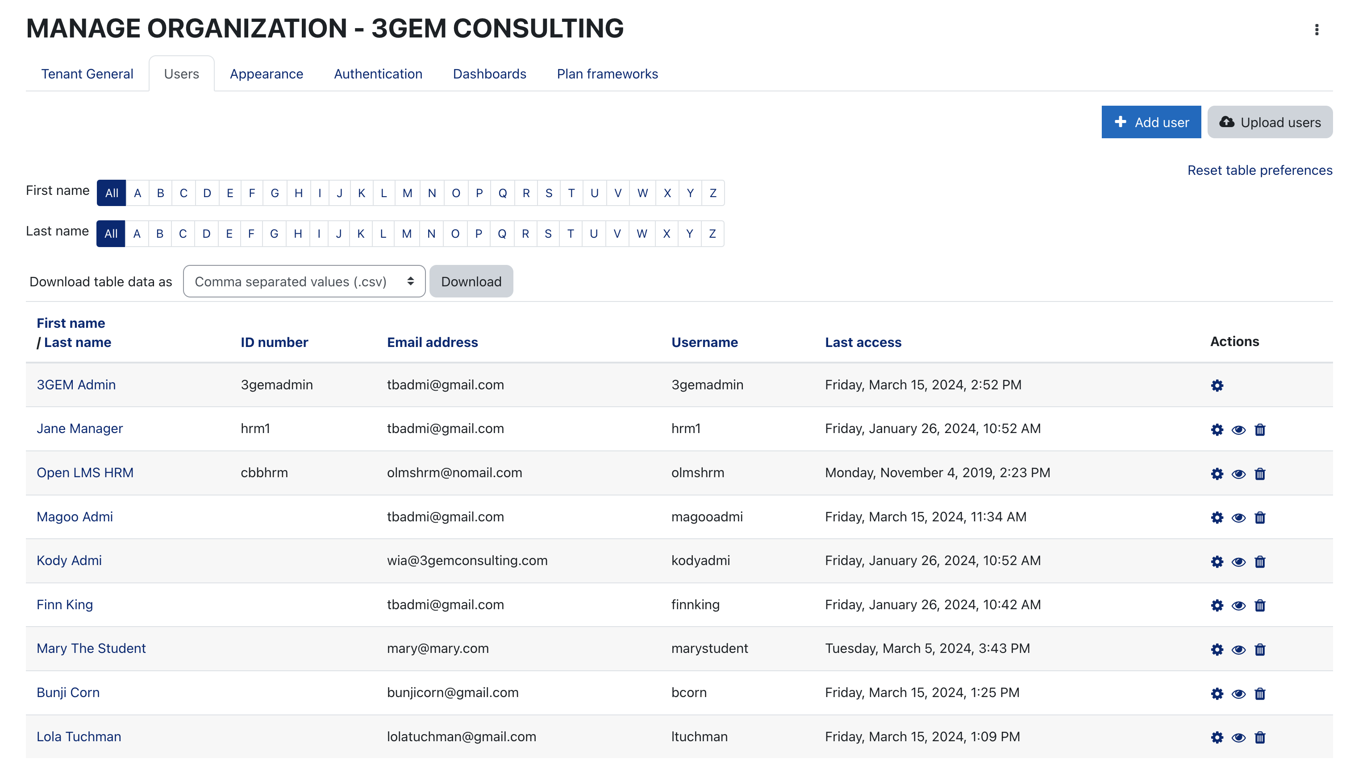
Task: Click Reset table preferences link
Action: pos(1259,170)
